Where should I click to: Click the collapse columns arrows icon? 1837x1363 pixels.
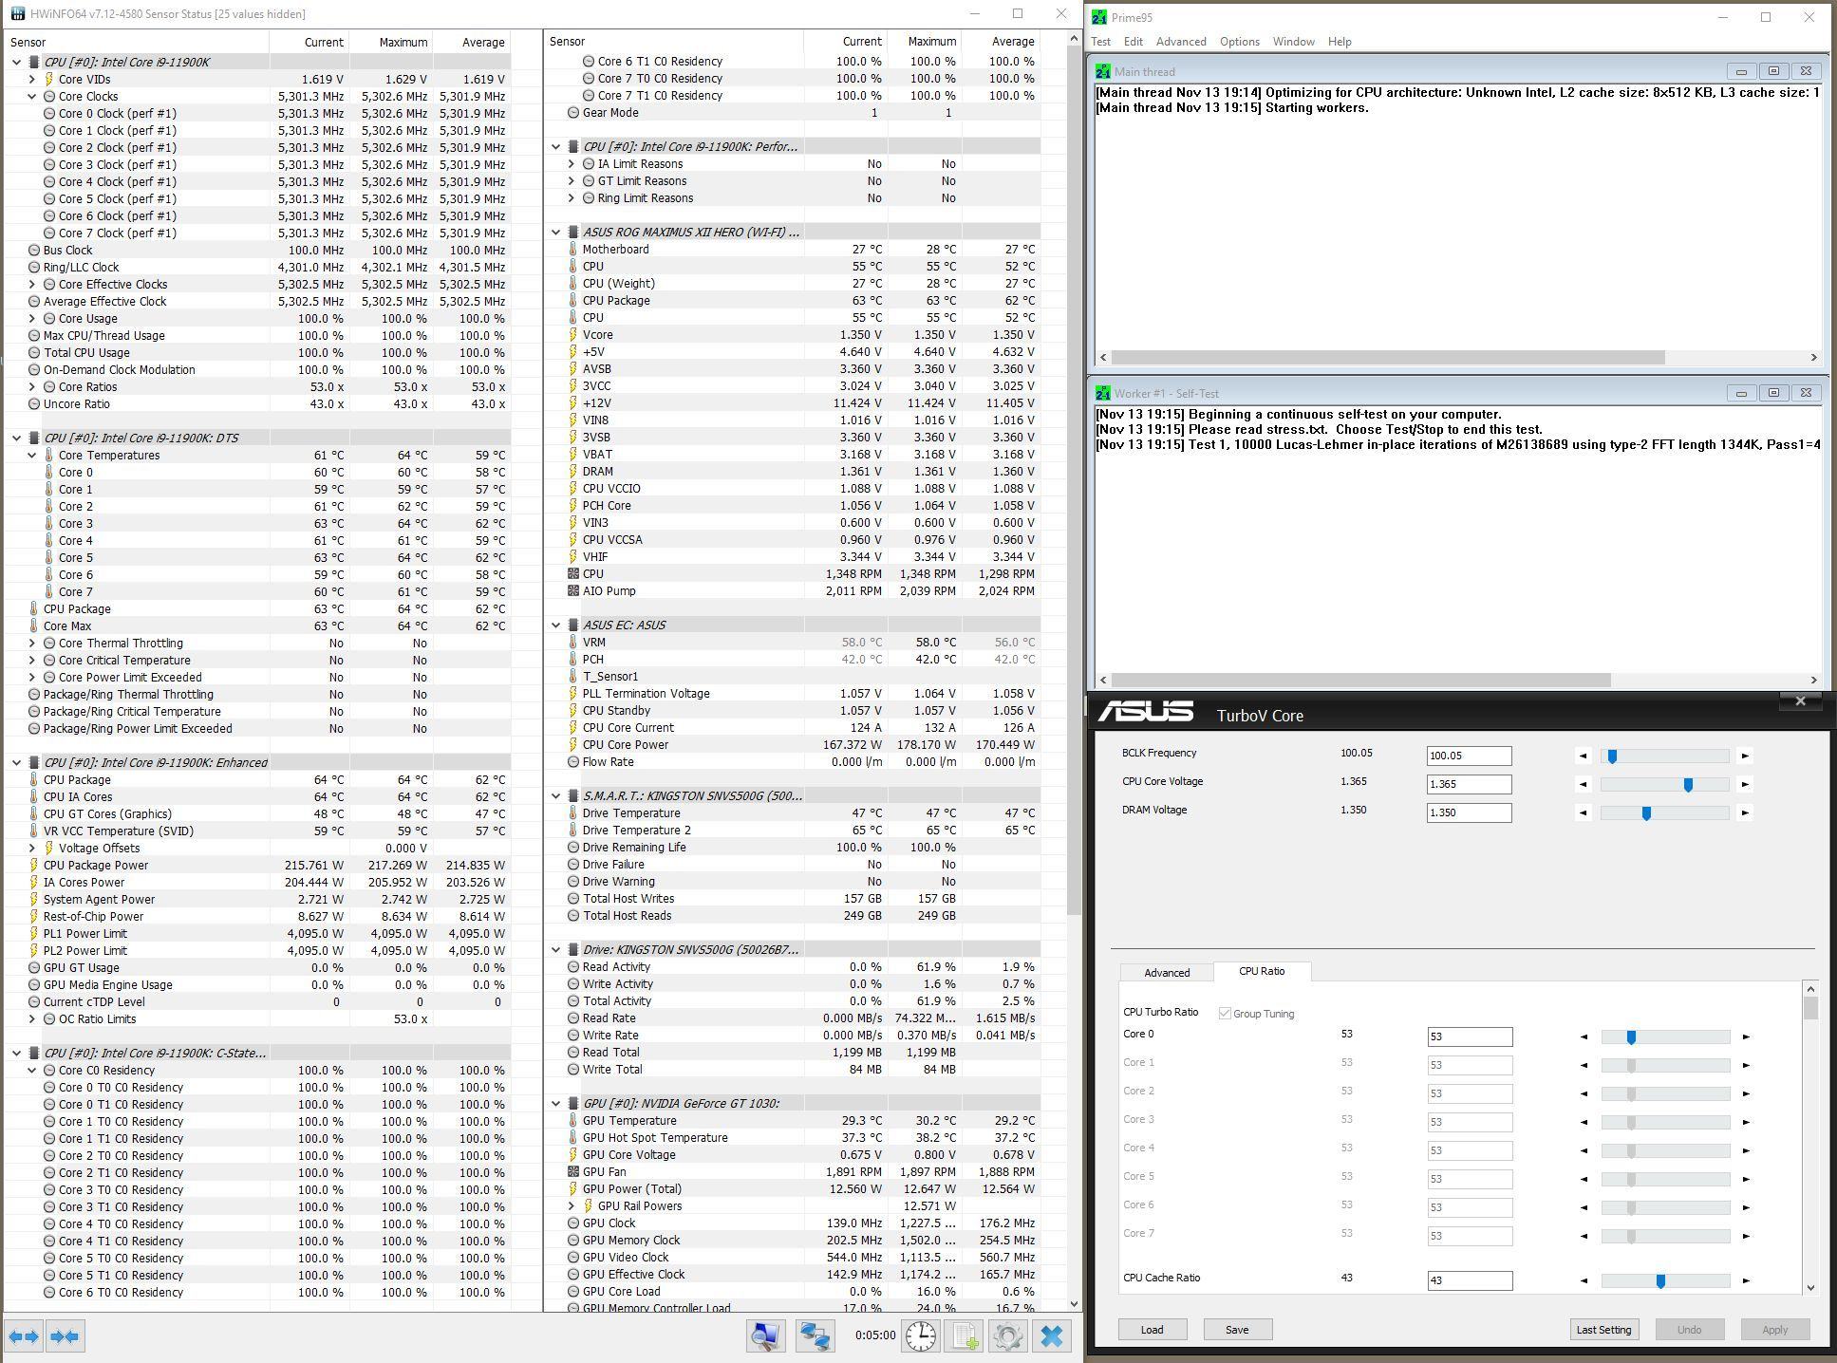[65, 1336]
